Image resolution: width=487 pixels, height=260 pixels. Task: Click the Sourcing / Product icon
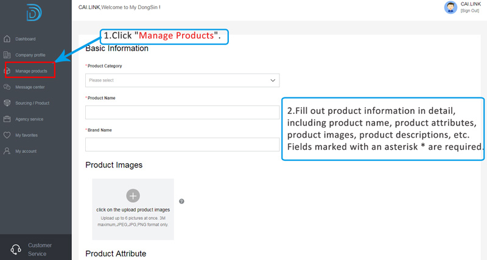pos(7,103)
